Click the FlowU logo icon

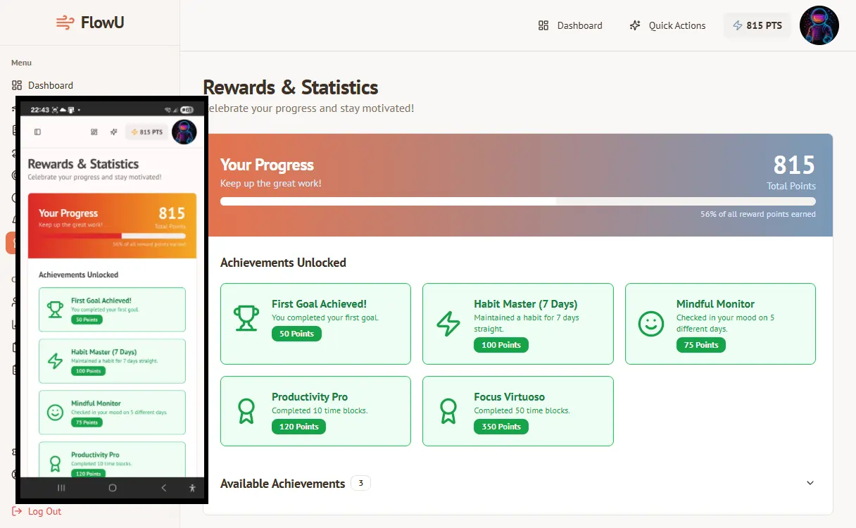point(65,23)
